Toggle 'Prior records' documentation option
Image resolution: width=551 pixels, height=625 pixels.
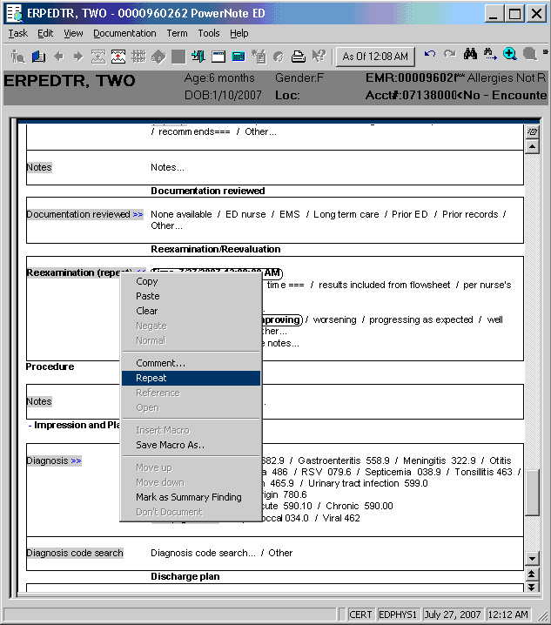click(x=469, y=214)
